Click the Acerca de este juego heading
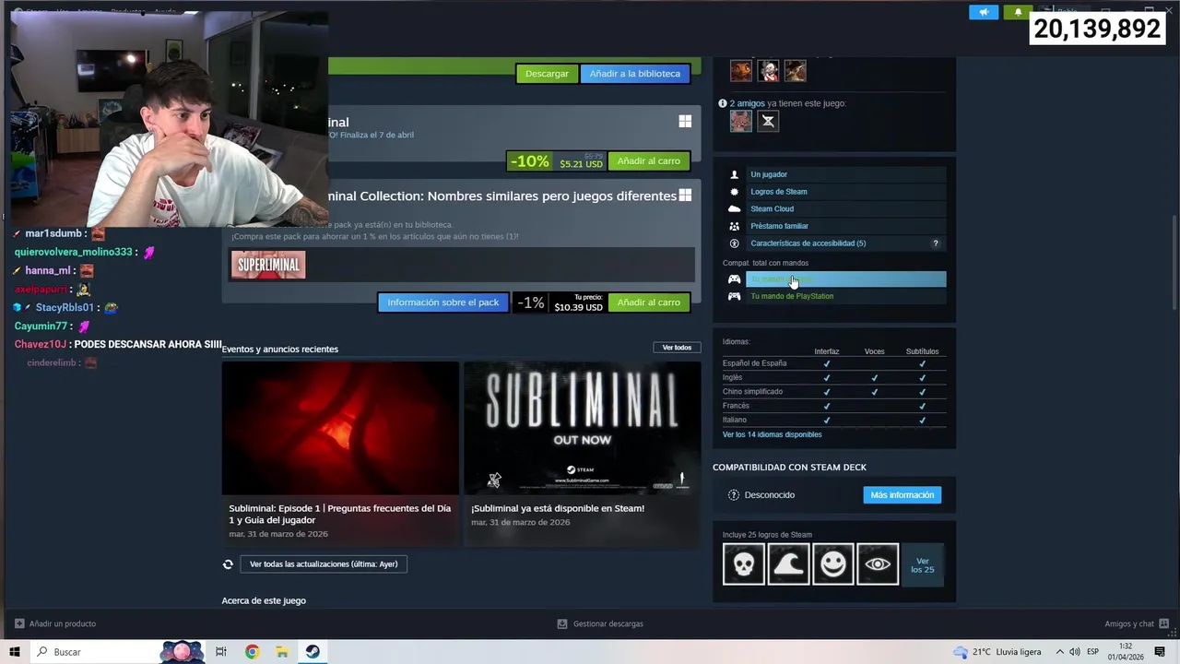 pyautogui.click(x=264, y=600)
